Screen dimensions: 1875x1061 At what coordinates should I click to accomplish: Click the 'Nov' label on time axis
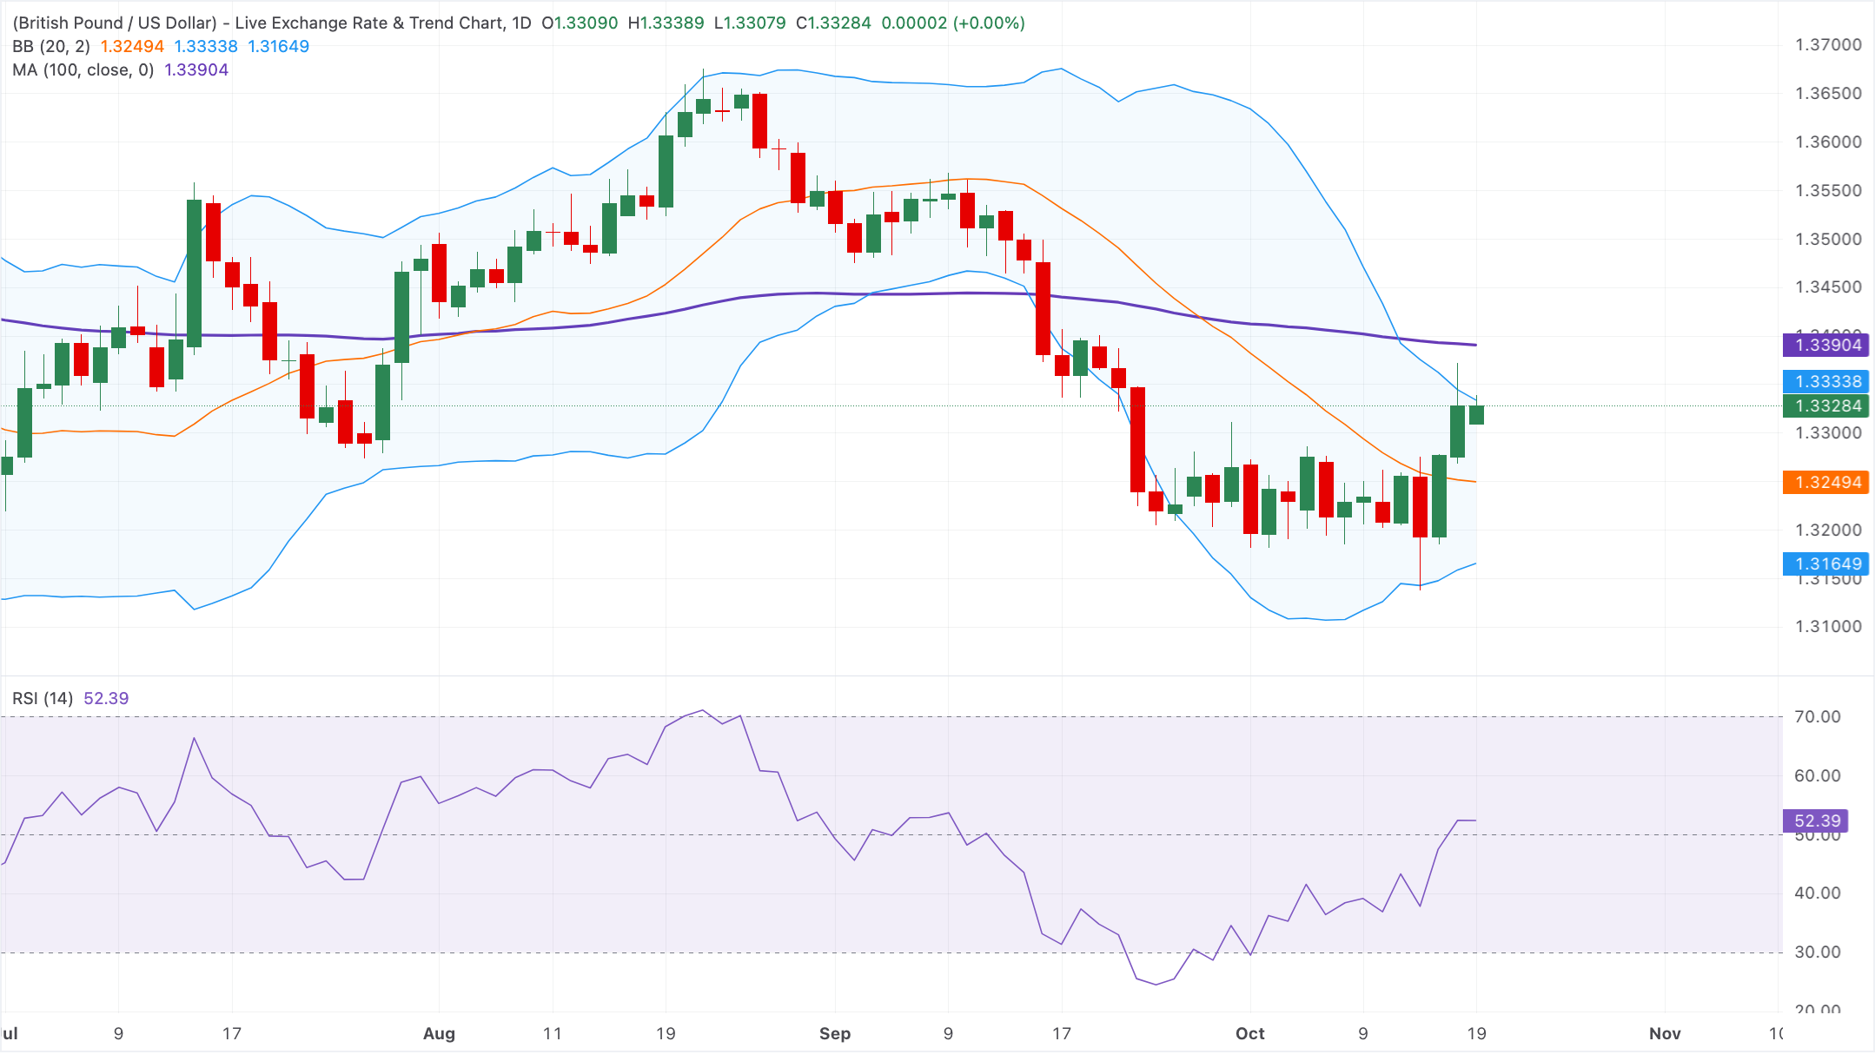coord(1665,1033)
